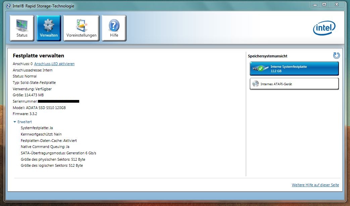Close the Intel Rapid Storage window

coord(337,5)
